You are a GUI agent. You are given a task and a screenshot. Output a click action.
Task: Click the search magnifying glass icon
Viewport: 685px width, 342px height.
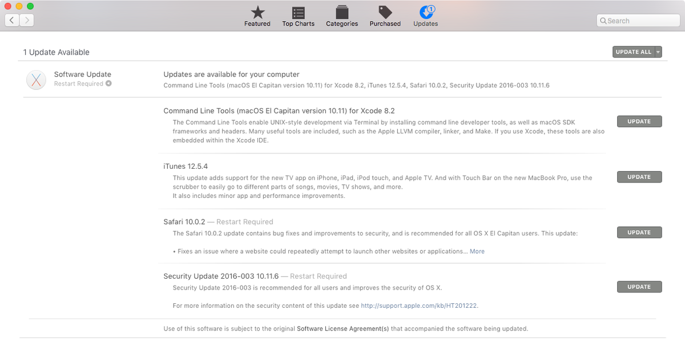(603, 20)
